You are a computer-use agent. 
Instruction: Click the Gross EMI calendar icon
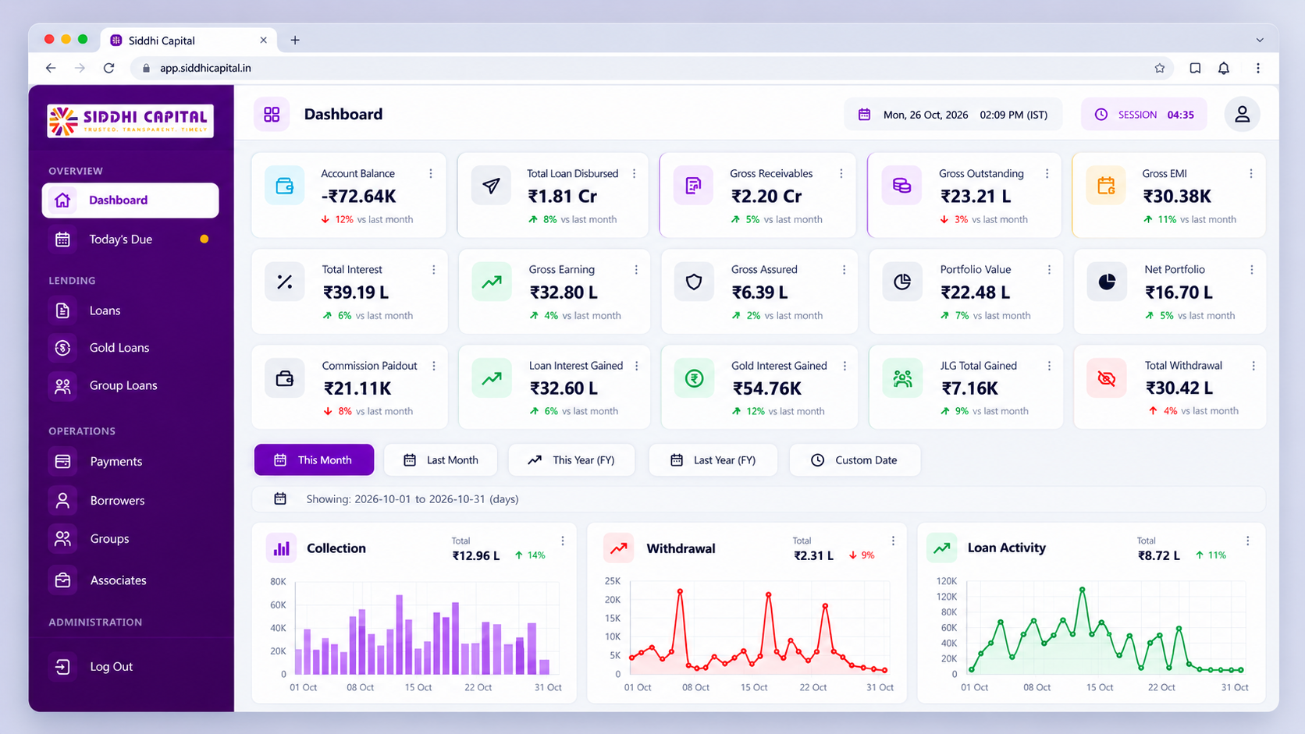[1106, 186]
